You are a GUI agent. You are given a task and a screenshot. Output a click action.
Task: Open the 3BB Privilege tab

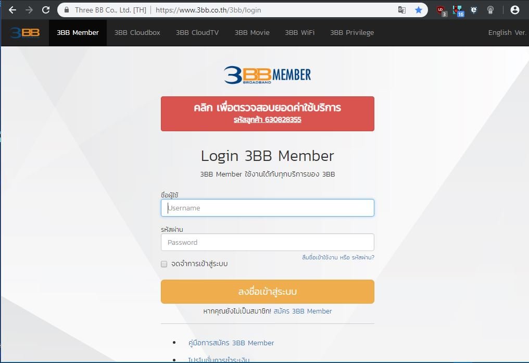[352, 33]
